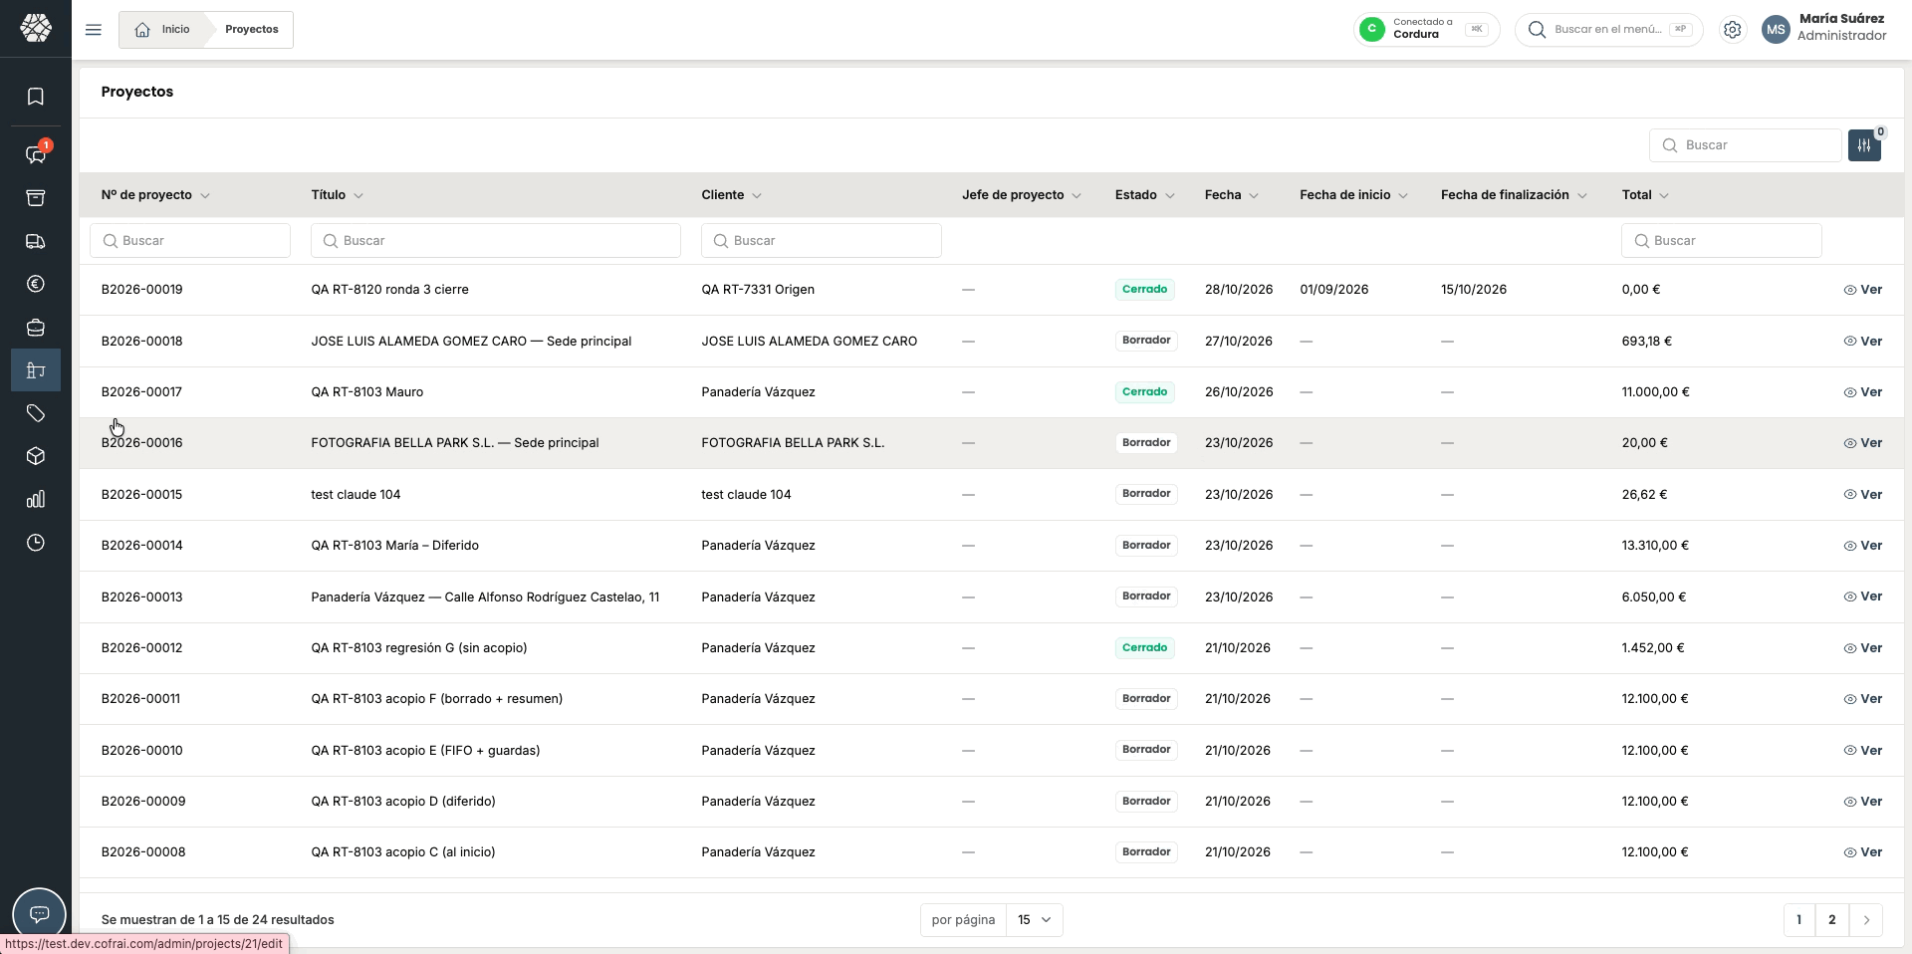The height and width of the screenshot is (954, 1912).
Task: Open the clock sidebar icon
Action: click(36, 543)
